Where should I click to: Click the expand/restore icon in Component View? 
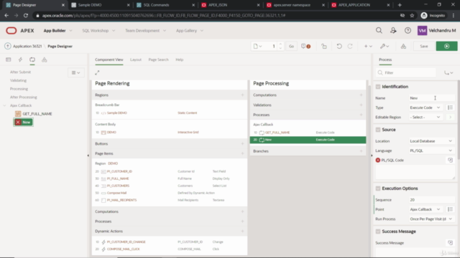coord(97,72)
